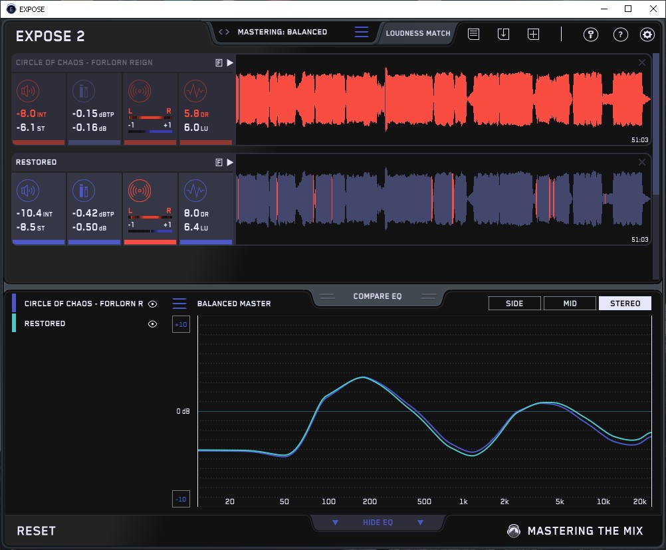Play the Restored track
Viewport: 666px width, 550px height.
230,163
